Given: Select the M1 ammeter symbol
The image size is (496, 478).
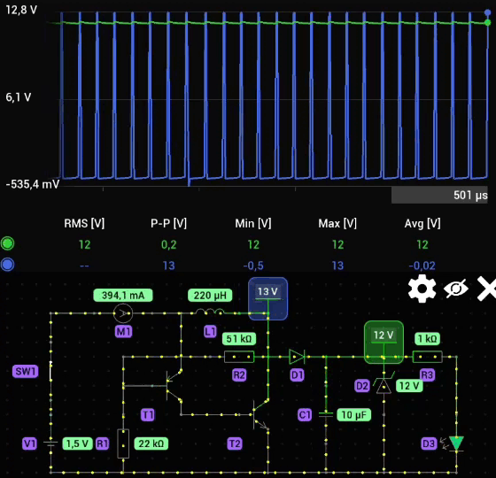Looking at the screenshot, I should point(123,313).
